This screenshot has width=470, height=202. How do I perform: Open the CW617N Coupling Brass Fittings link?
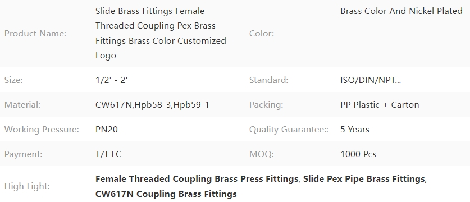tap(166, 194)
